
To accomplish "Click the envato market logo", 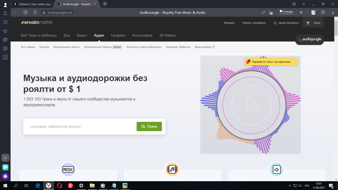I will point(37,22).
